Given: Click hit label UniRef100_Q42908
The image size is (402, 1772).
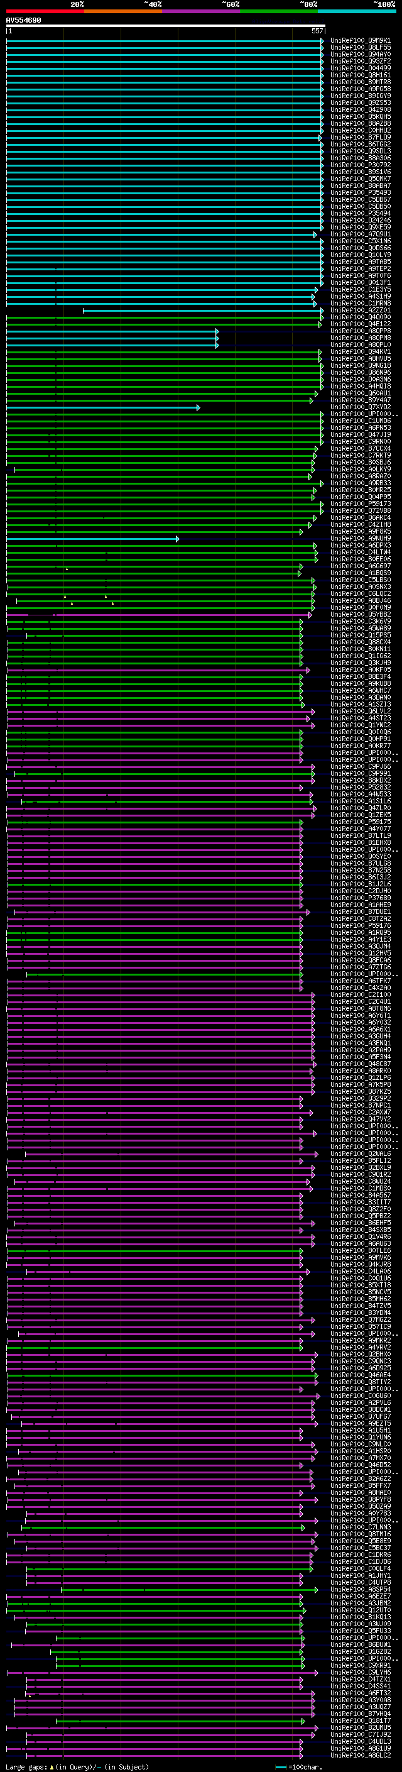Looking at the screenshot, I should click(360, 109).
